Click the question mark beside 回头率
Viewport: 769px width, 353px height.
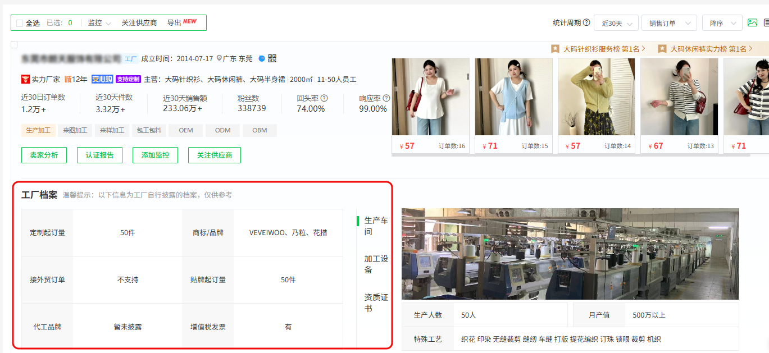click(x=324, y=98)
